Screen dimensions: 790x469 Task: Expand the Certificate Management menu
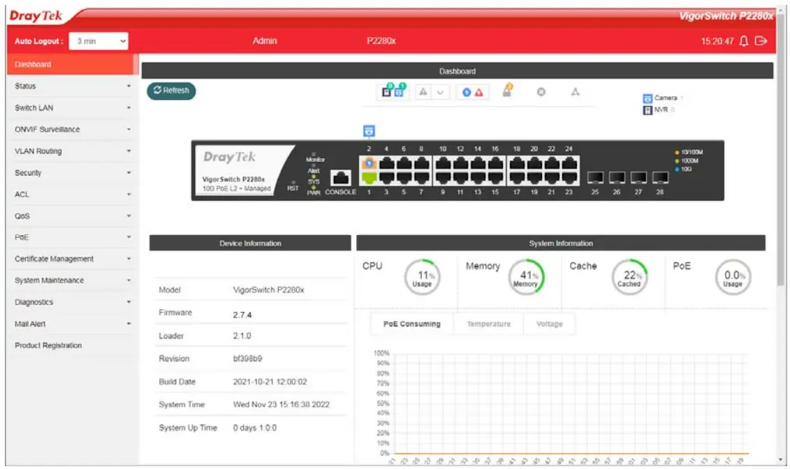(73, 259)
